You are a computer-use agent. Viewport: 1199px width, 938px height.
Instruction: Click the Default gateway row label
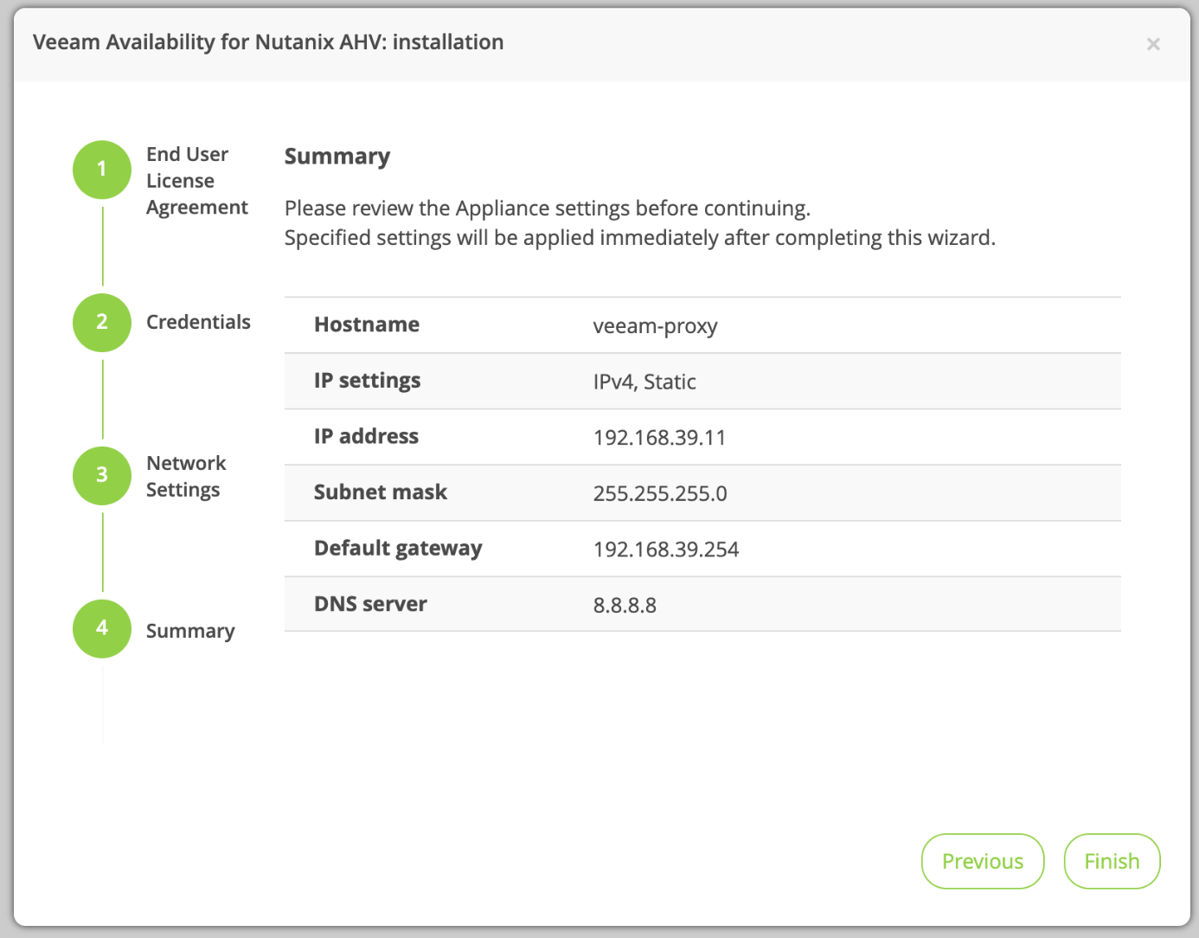[x=398, y=549]
